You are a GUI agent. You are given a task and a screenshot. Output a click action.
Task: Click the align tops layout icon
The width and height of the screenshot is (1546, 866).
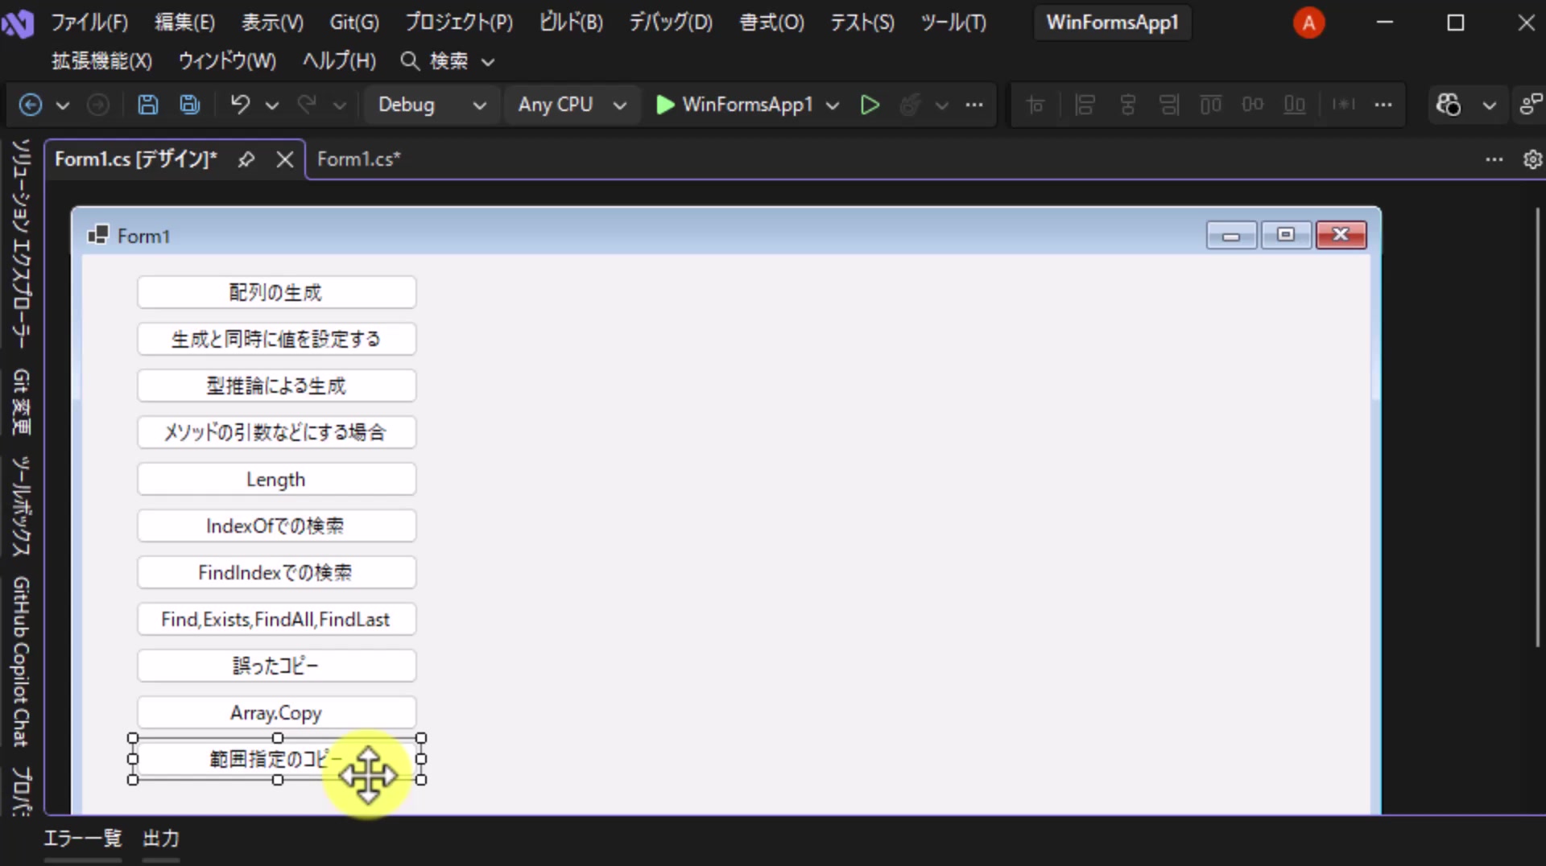(1211, 105)
